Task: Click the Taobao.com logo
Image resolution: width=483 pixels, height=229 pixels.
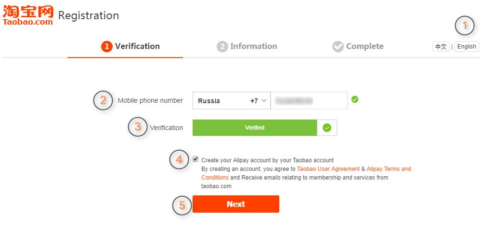Action: click(x=28, y=15)
